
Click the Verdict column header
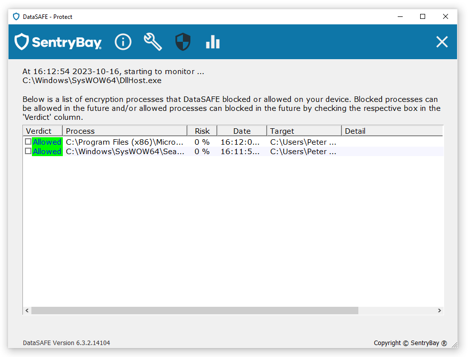(42, 131)
